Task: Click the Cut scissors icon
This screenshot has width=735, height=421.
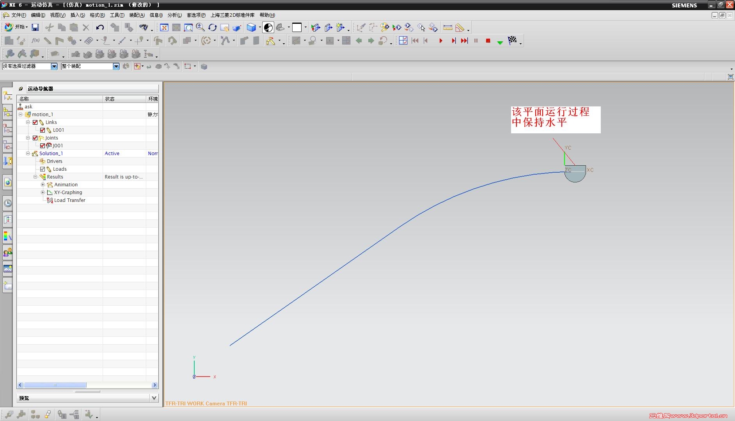Action: 49,27
